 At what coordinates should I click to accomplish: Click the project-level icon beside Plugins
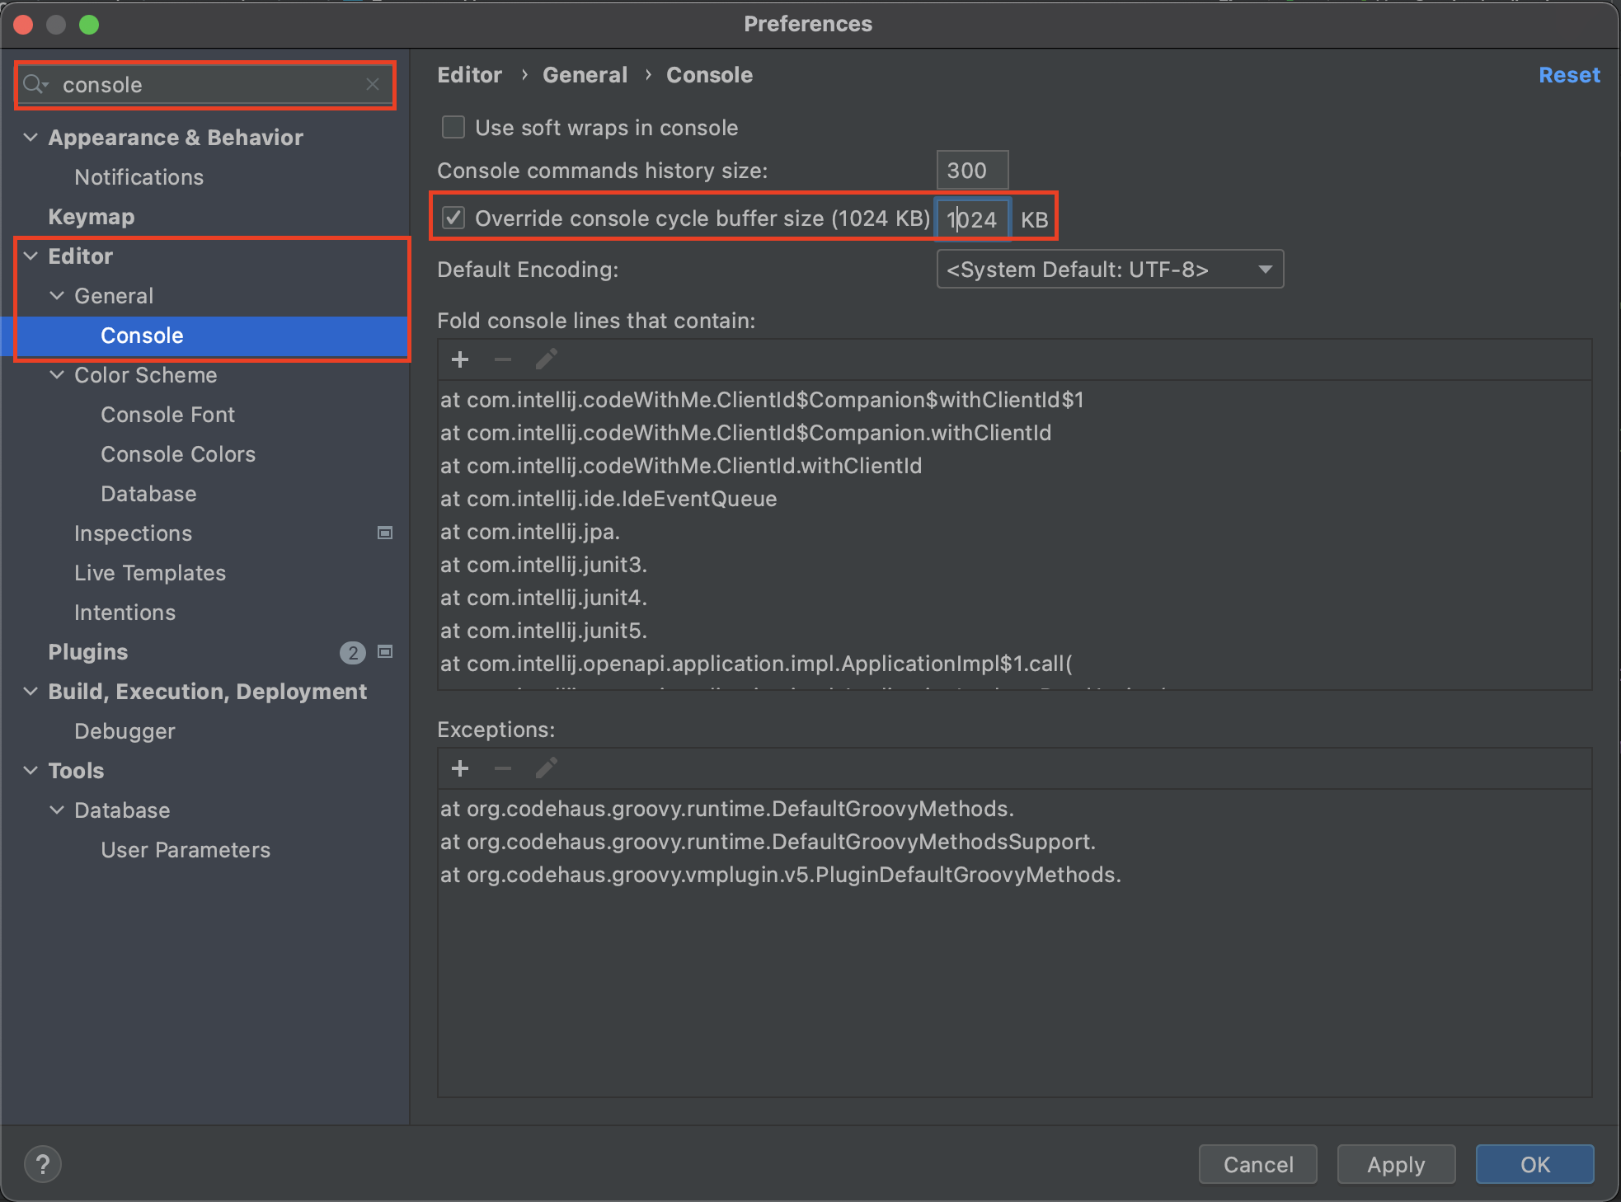pos(384,651)
